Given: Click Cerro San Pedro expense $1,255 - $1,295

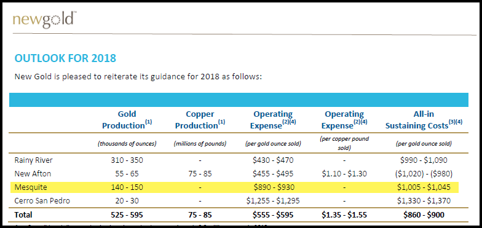Looking at the screenshot, I should pyautogui.click(x=273, y=201).
